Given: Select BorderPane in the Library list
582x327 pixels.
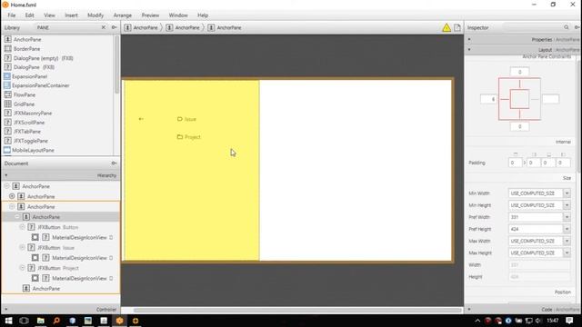Looking at the screenshot, I should click(x=26, y=48).
